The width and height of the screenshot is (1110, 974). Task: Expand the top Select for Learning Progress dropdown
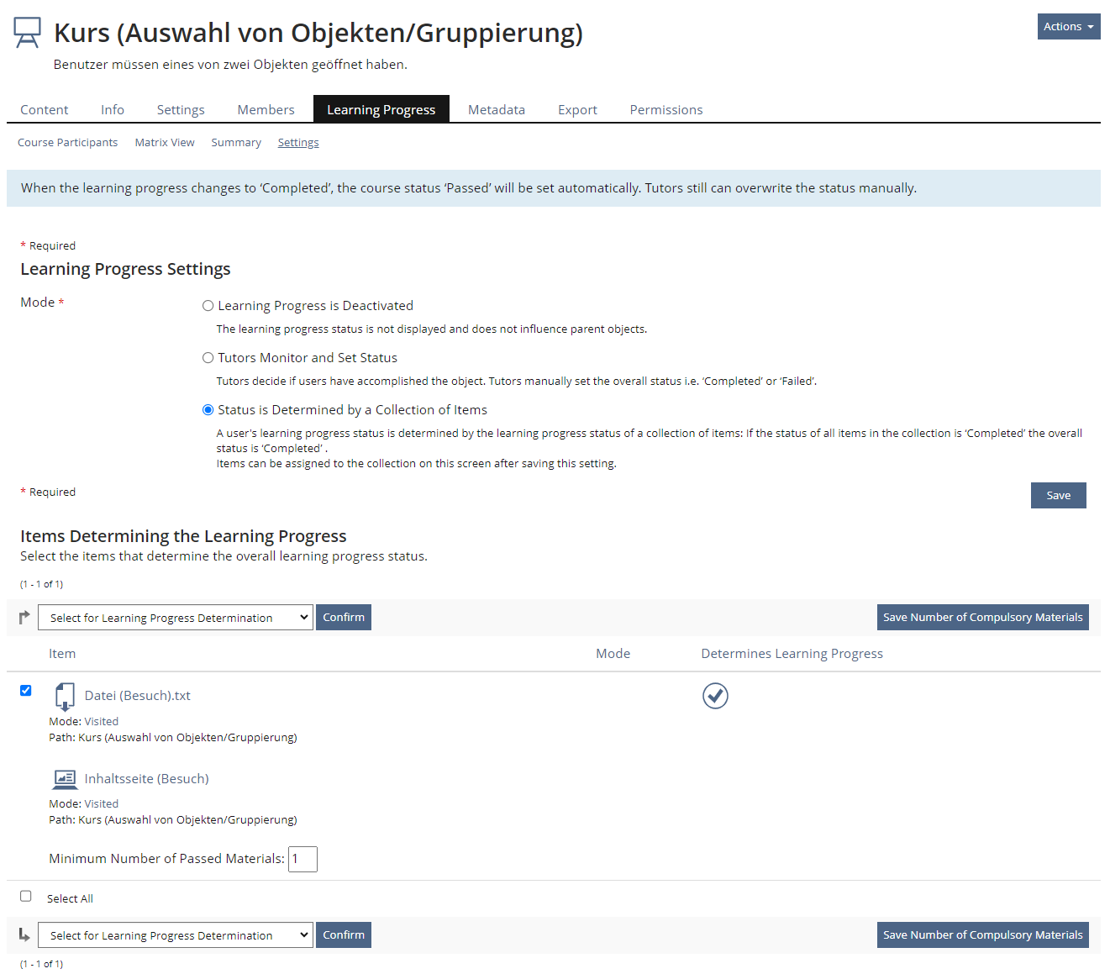(176, 618)
